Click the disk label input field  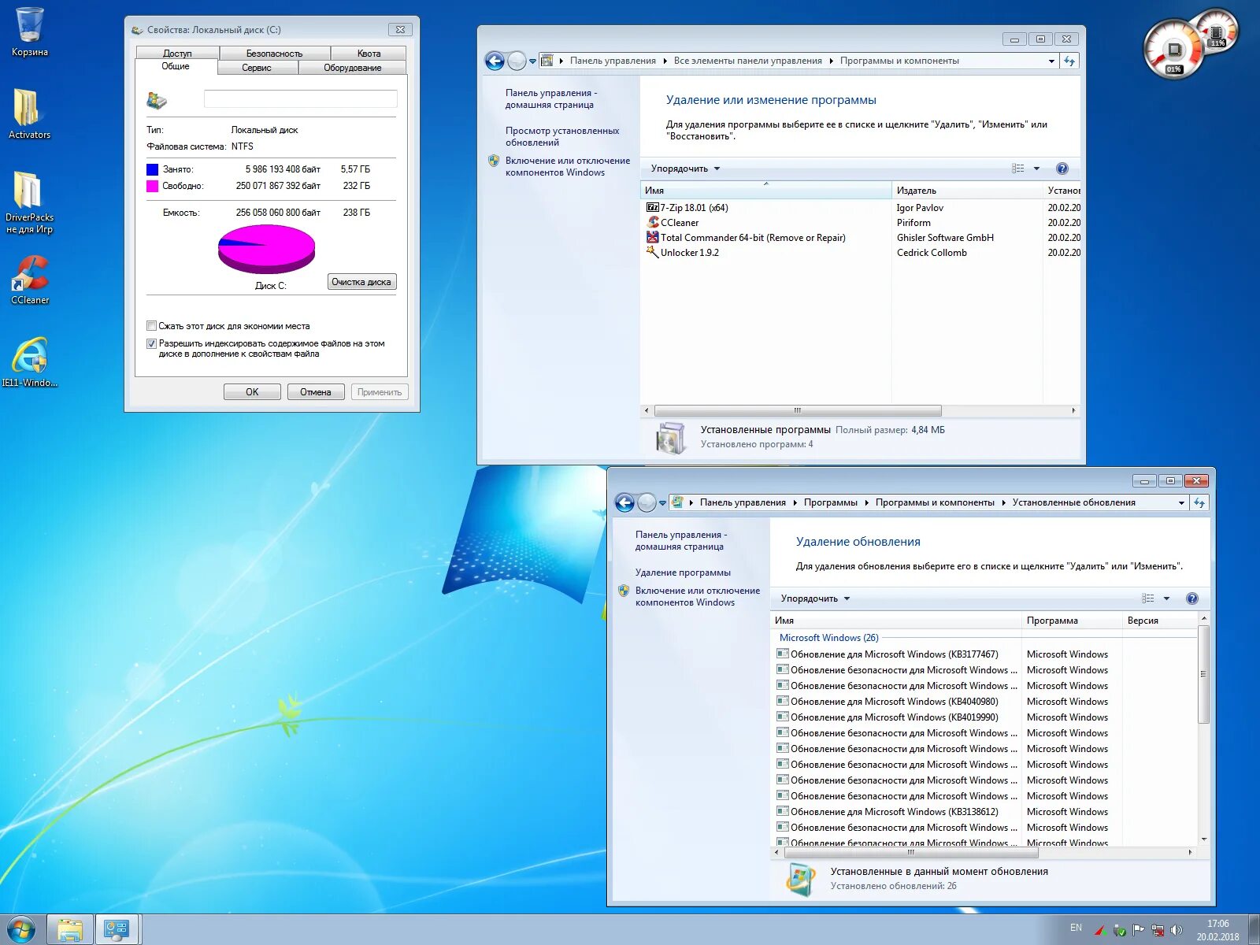click(x=300, y=98)
